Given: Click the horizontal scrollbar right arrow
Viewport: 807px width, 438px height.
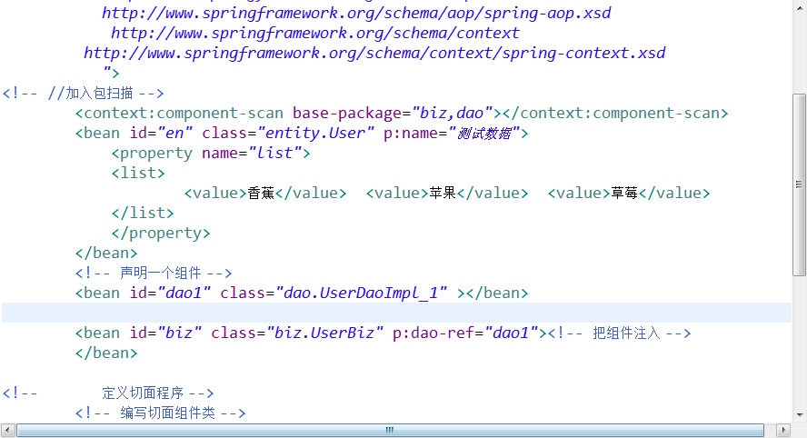Looking at the screenshot, I should [x=782, y=430].
